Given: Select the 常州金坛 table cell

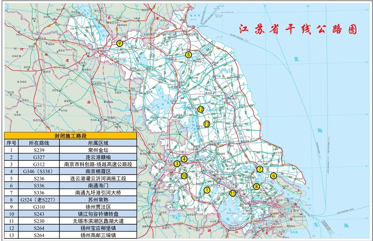Looking at the screenshot, I should (x=98, y=150).
